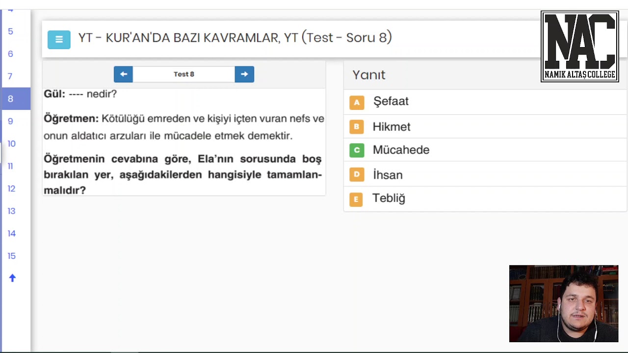Click the Namık Altaş College logo
628x353 pixels.
click(579, 47)
